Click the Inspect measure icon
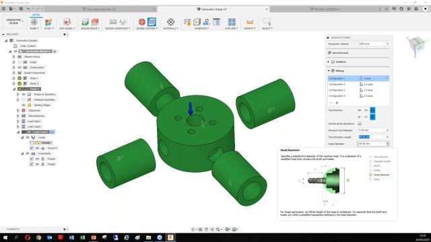The width and height of the screenshot is (431, 242). coord(250,22)
